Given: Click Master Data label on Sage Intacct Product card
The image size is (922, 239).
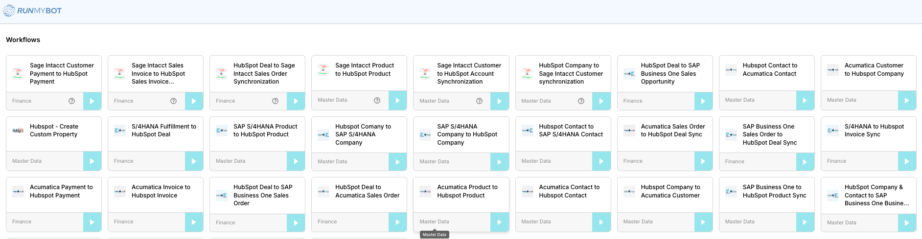Looking at the screenshot, I should coord(332,100).
